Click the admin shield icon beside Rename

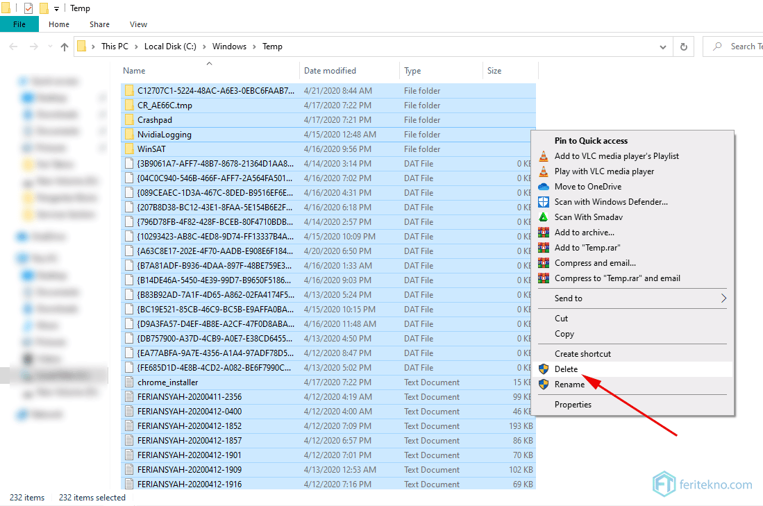[544, 385]
